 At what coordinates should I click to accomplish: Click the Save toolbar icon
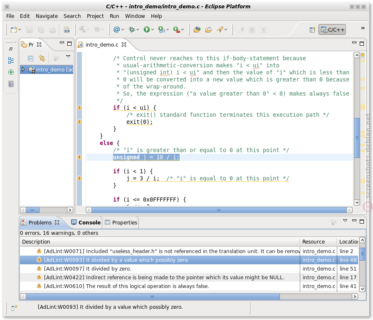(29, 30)
